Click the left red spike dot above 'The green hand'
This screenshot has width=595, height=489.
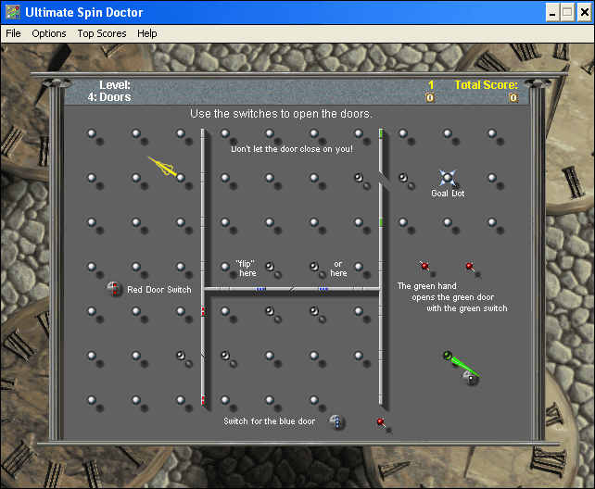[x=425, y=266]
